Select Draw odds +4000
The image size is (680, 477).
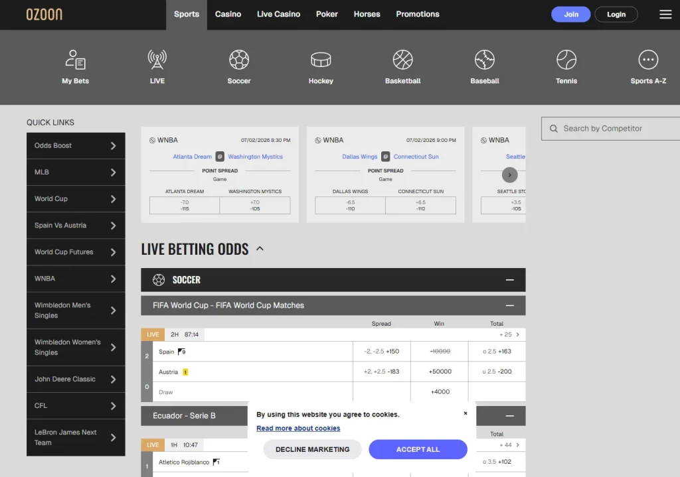[x=440, y=391]
